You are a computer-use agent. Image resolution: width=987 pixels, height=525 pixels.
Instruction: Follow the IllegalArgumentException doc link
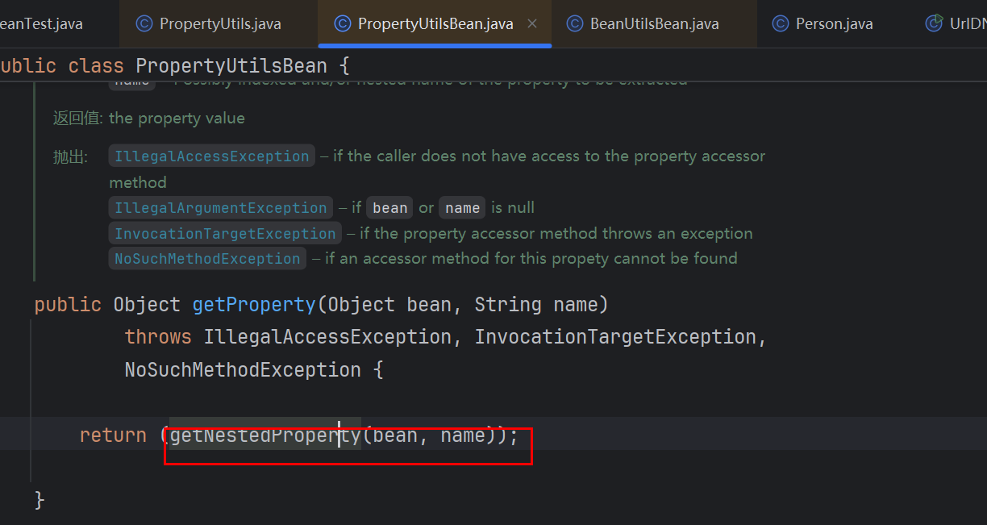pos(220,208)
